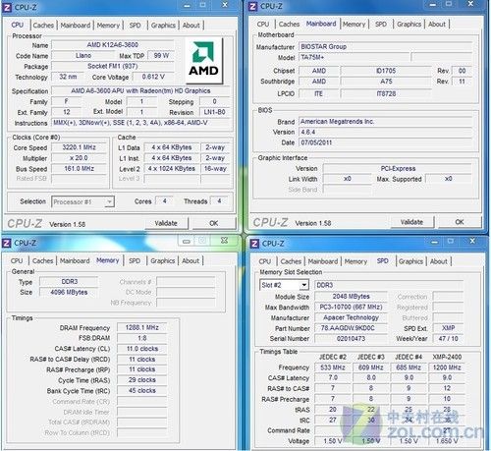The height and width of the screenshot is (451, 491).
Task: Go to Caches tab in the Memory window
Action: (x=42, y=261)
